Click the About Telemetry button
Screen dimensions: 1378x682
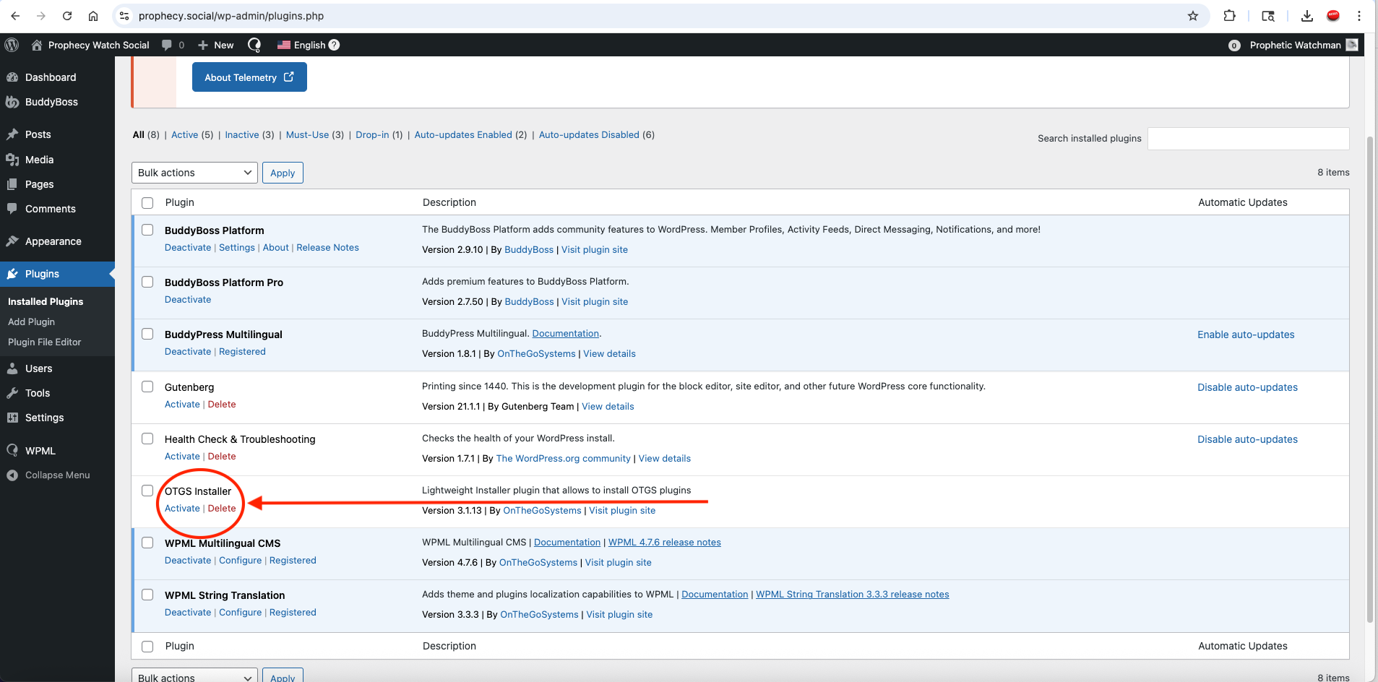pyautogui.click(x=249, y=77)
